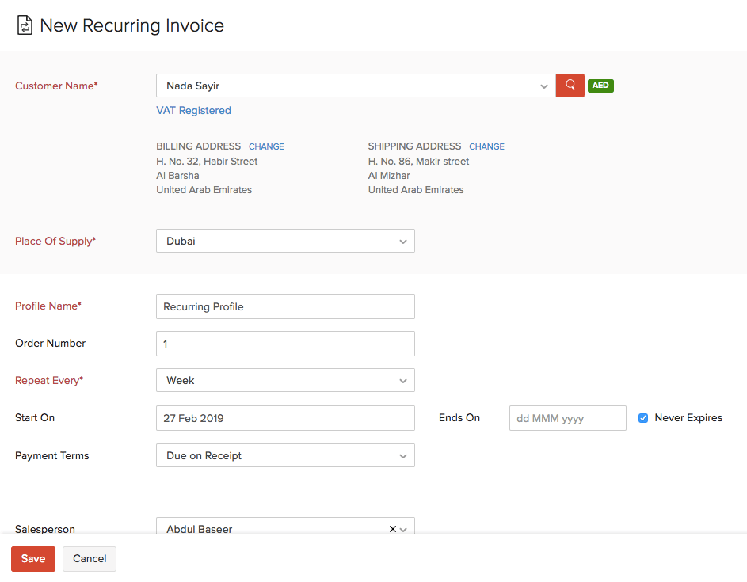Screen dimensions: 747x582
Task: Expand the Customer Name dropdown
Action: point(543,86)
